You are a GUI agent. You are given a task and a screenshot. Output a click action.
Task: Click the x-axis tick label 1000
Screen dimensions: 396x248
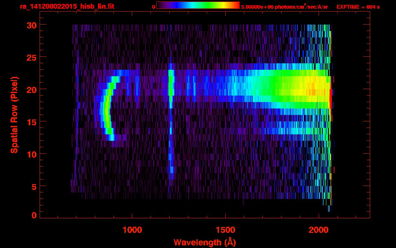click(x=132, y=230)
